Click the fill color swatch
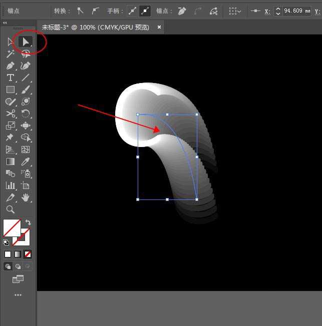322x326 pixels. coord(12,227)
